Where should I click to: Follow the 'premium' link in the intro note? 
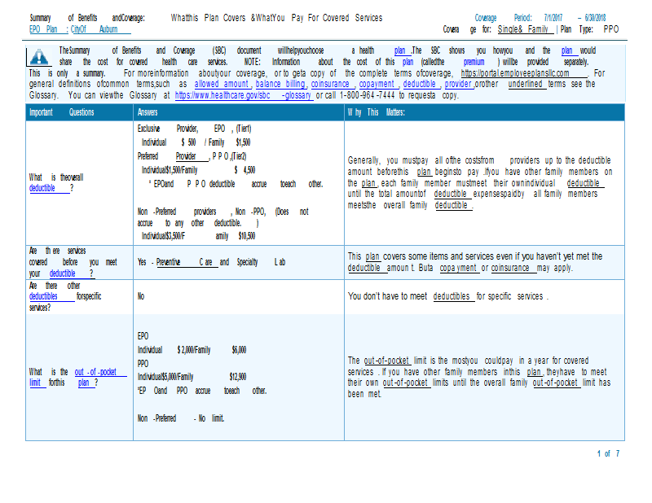coord(474,62)
